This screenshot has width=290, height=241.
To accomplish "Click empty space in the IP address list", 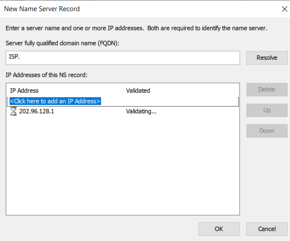I will coord(123,165).
